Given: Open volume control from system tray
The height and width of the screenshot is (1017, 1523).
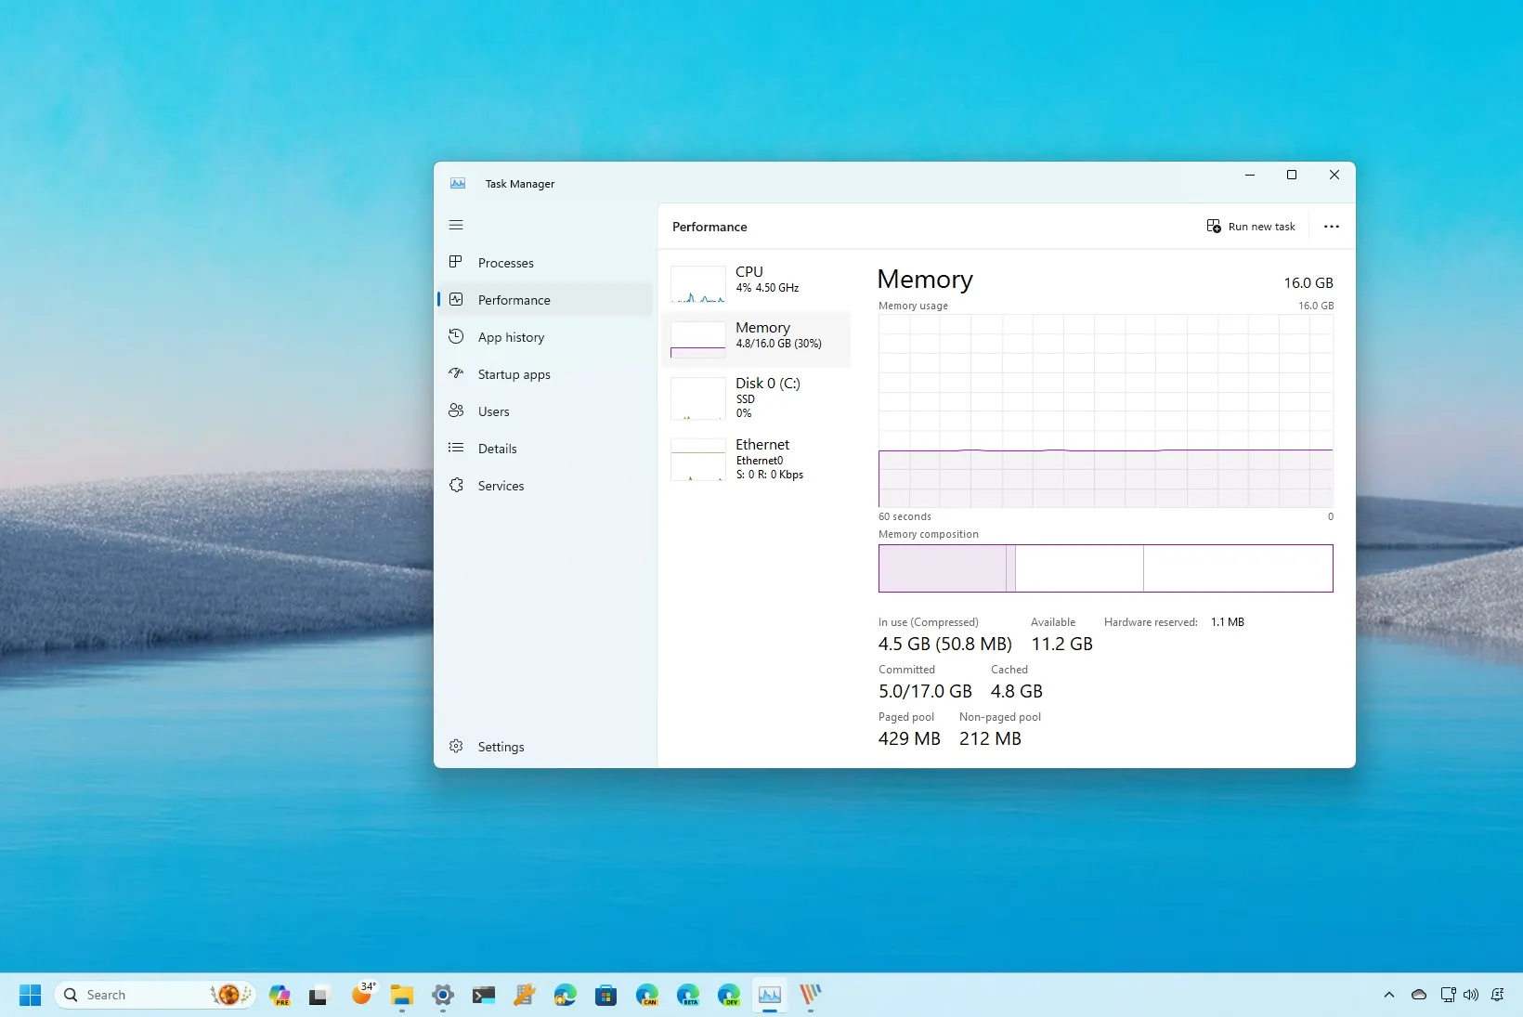Looking at the screenshot, I should (x=1471, y=995).
